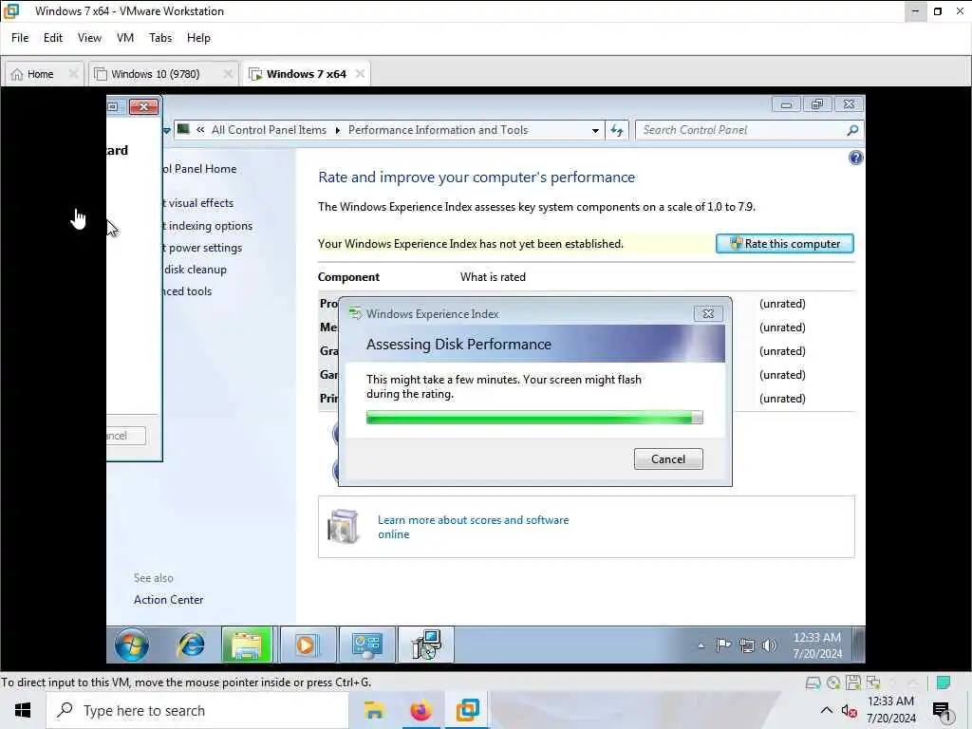Open Control Panel Home link
Viewport: 972px width, 729px height.
tap(200, 169)
